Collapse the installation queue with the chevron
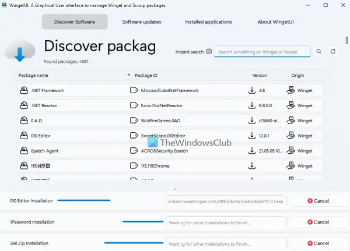 [x=175, y=189]
